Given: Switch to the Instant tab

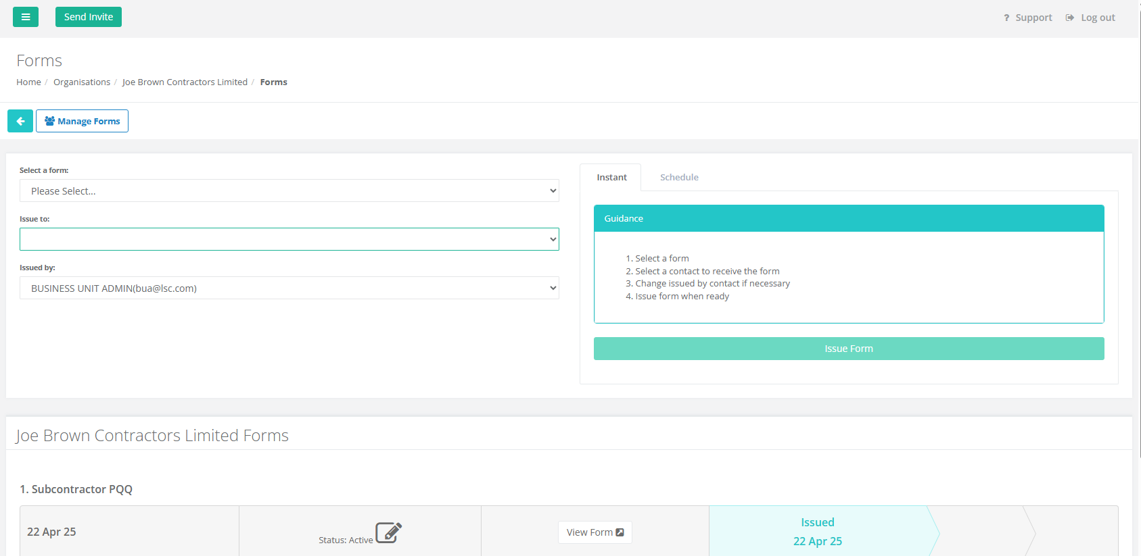Looking at the screenshot, I should (x=611, y=177).
